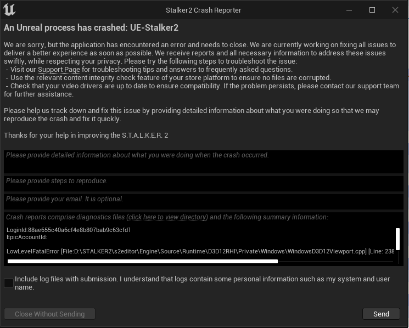Viewport: 409px width, 328px height.
Task: Minimize the Stalker2 Crash Reporter window
Action: click(349, 10)
